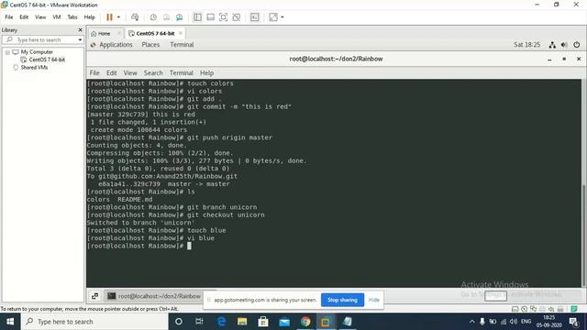Image resolution: width=587 pixels, height=330 pixels.
Task: Click the show desktop icon in GNOME panel
Action: [94, 296]
